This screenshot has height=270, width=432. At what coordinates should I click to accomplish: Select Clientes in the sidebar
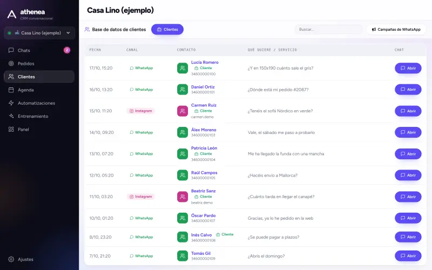[x=39, y=77]
